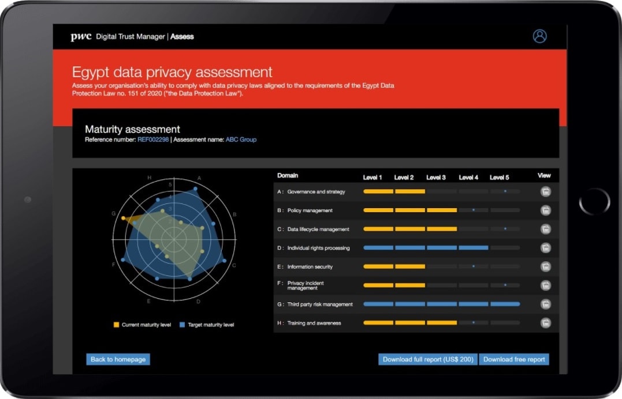This screenshot has height=399, width=622.
Task: View Training and awareness details icon
Action: [545, 323]
